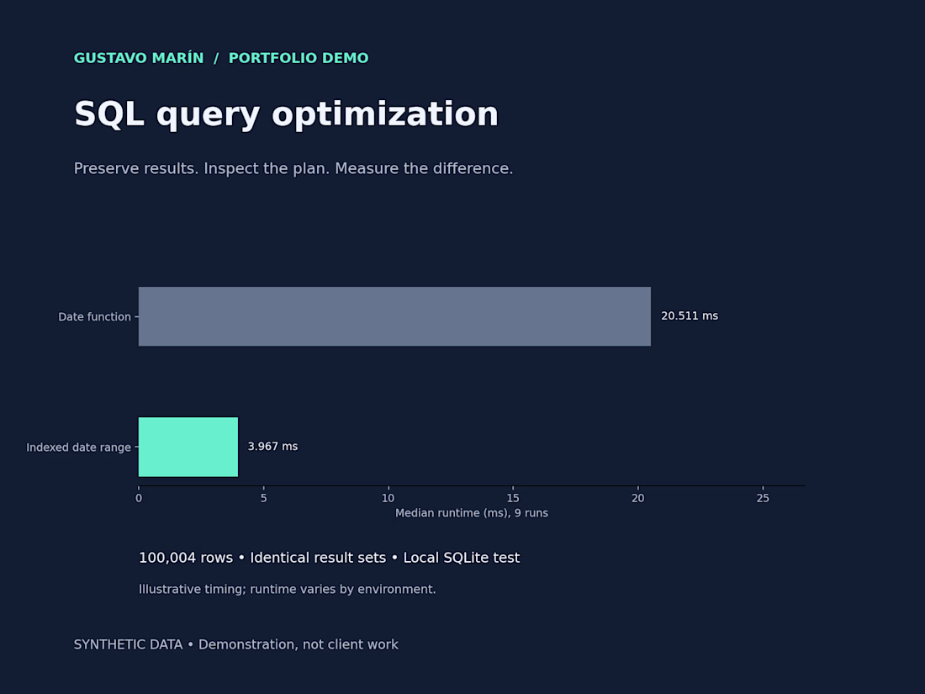Image resolution: width=925 pixels, height=694 pixels.
Task: Click the "GUSTAVO MARÍN" header text
Action: tap(139, 58)
